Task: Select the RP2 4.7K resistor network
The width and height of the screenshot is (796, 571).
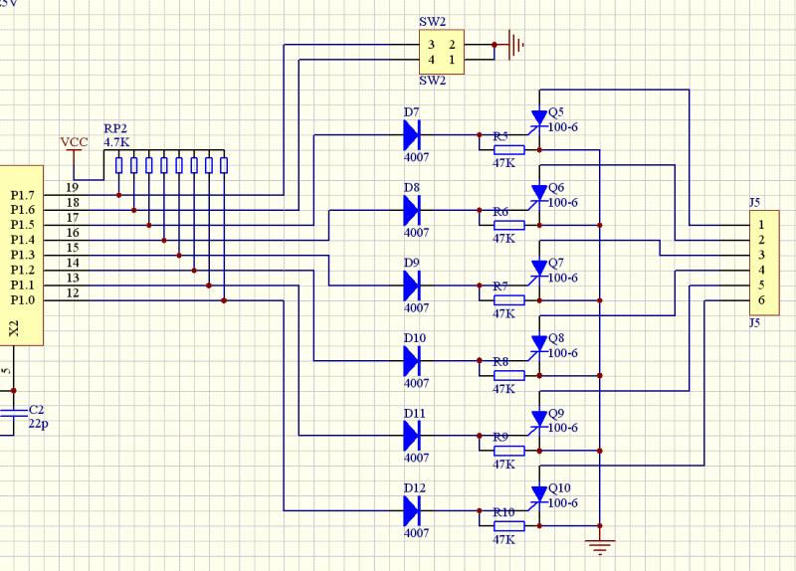Action: tap(171, 165)
